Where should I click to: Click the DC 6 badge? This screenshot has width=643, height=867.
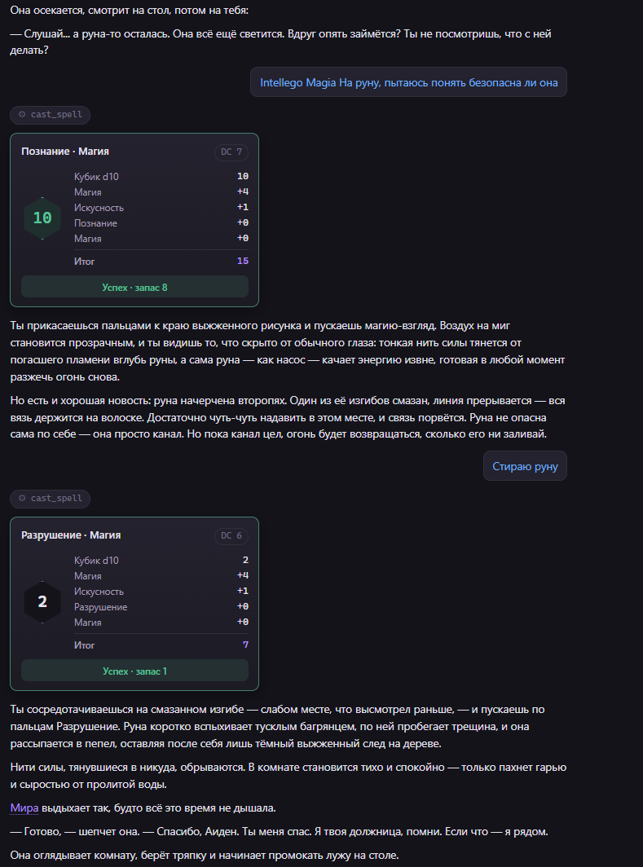pyautogui.click(x=231, y=536)
